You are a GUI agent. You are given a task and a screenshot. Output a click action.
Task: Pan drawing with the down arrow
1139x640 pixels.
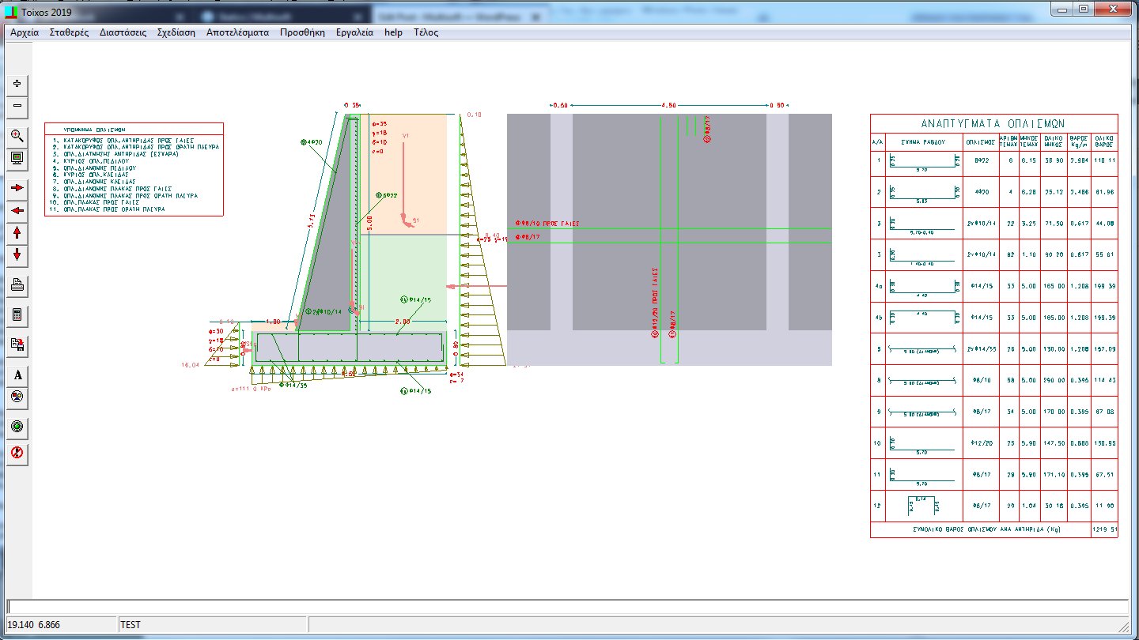click(17, 255)
